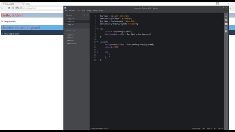Open the Aiuto menu

pos(101,11)
